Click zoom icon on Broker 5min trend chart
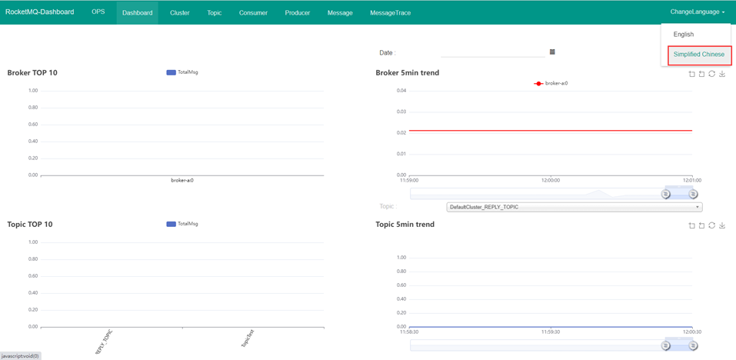The height and width of the screenshot is (360, 736). (692, 74)
